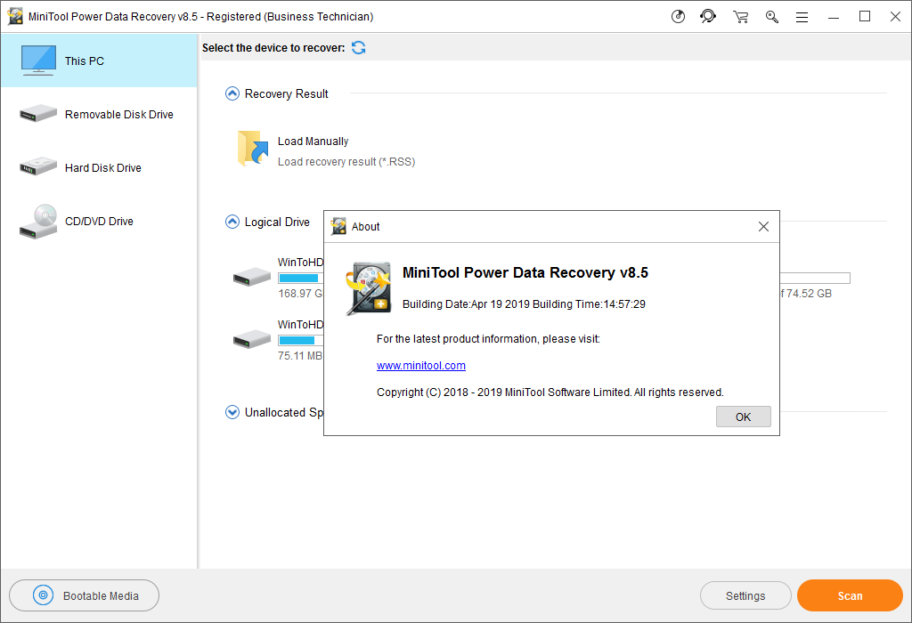Select CD/DVD Drive in sidebar

click(x=99, y=222)
